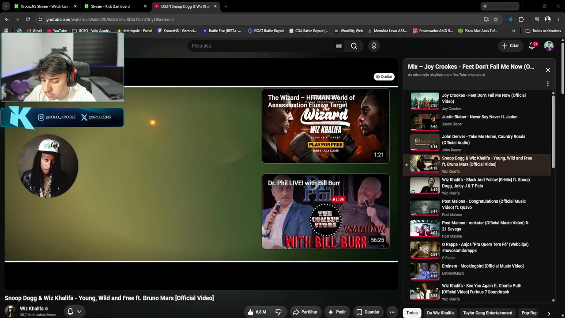Play Post Malone - Congratulations video
Screen dimensions: 565x318
coord(477,208)
